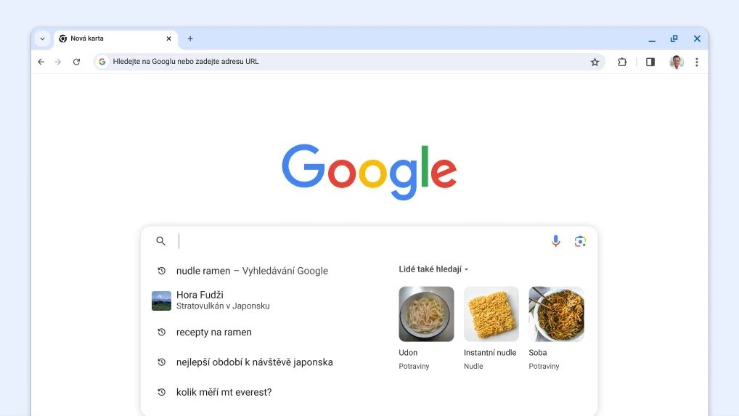
Task: Expand the tab search dropdown
Action: (x=42, y=38)
